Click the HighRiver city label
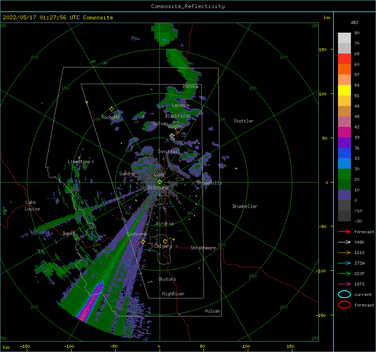Screen dimensions: 376x352 tap(173, 294)
